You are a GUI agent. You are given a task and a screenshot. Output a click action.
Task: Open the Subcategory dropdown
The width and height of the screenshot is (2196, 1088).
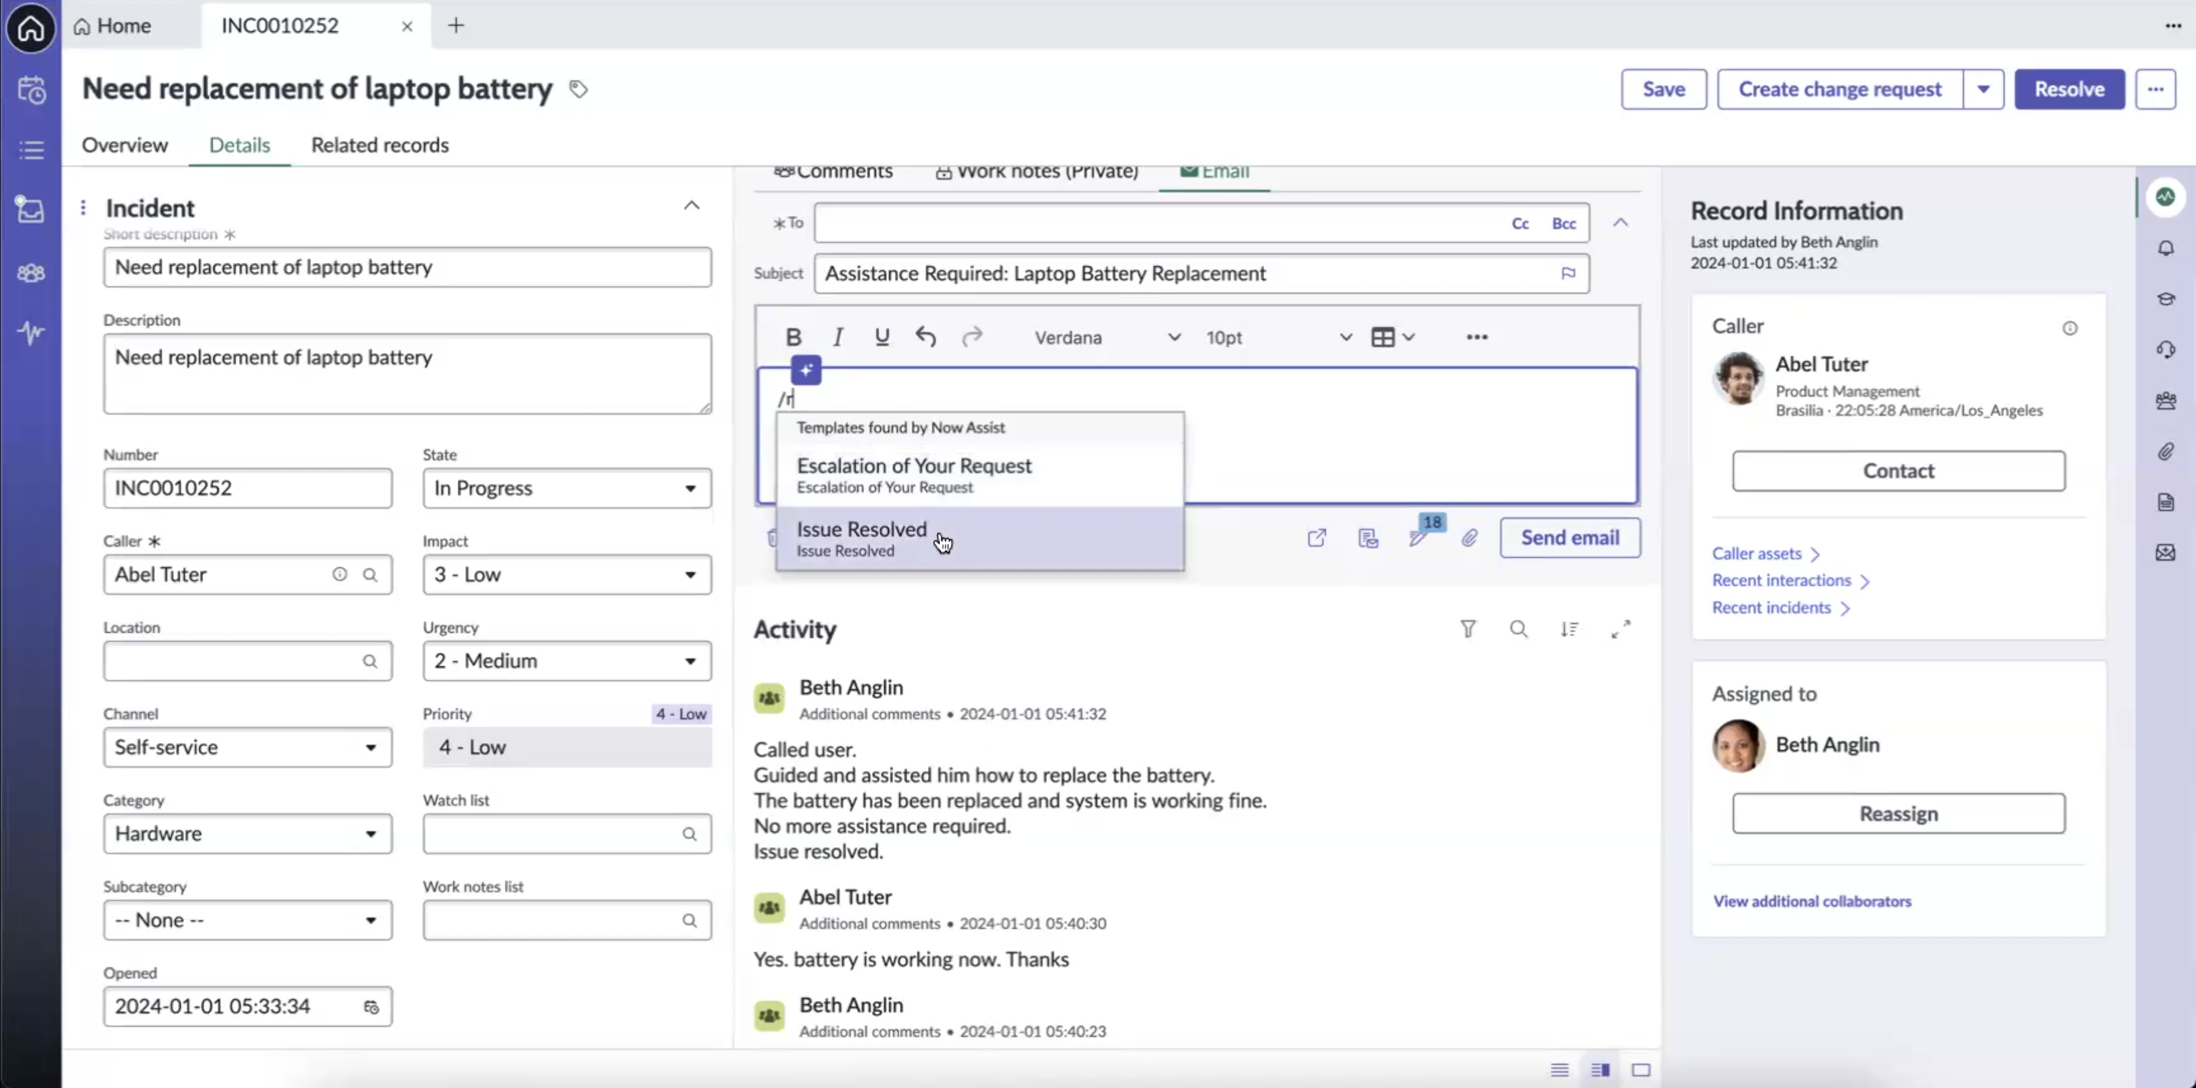pos(247,920)
